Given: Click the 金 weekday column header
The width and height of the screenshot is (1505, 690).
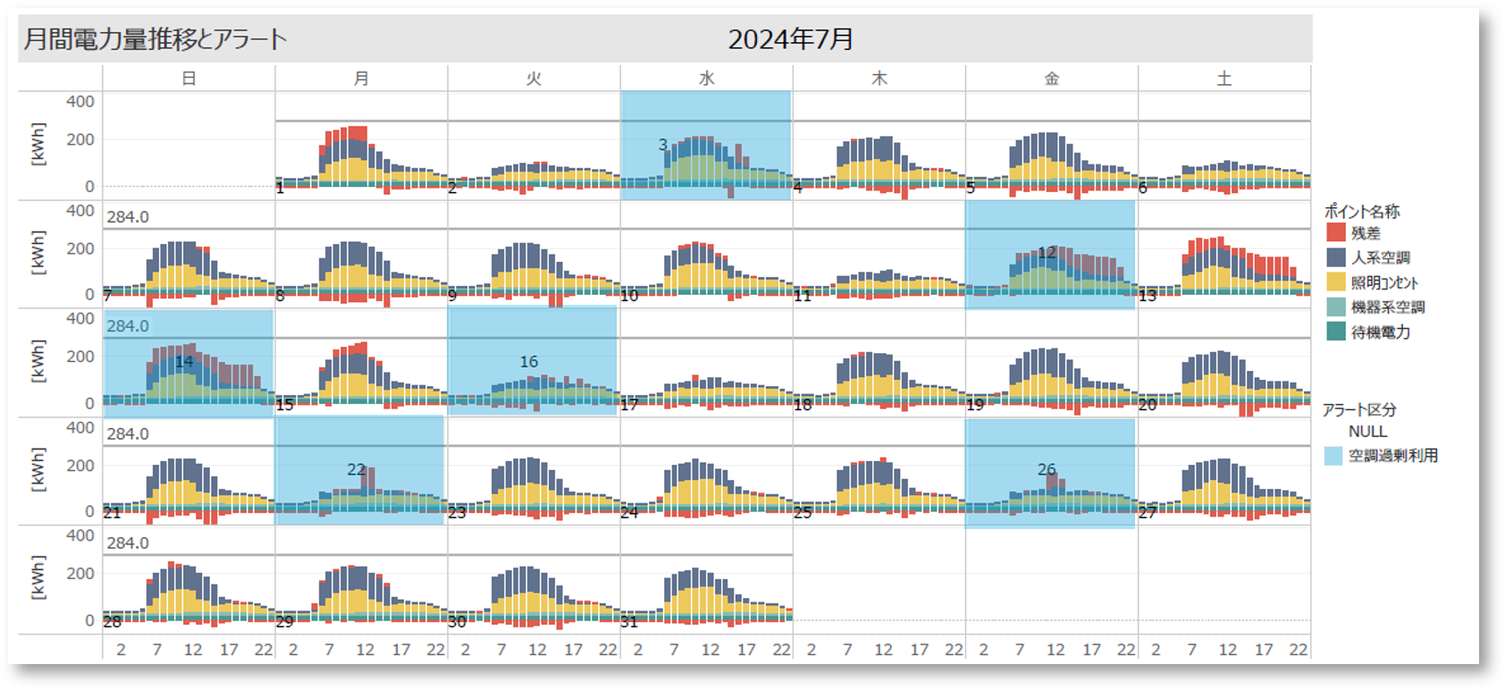Looking at the screenshot, I should point(1052,79).
